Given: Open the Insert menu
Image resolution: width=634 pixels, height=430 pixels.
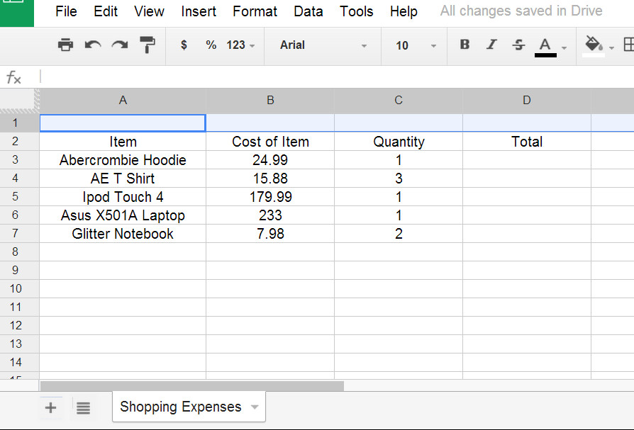Looking at the screenshot, I should [199, 11].
